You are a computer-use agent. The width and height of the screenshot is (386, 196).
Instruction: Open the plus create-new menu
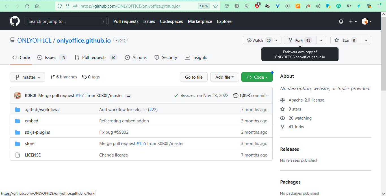pos(353,21)
